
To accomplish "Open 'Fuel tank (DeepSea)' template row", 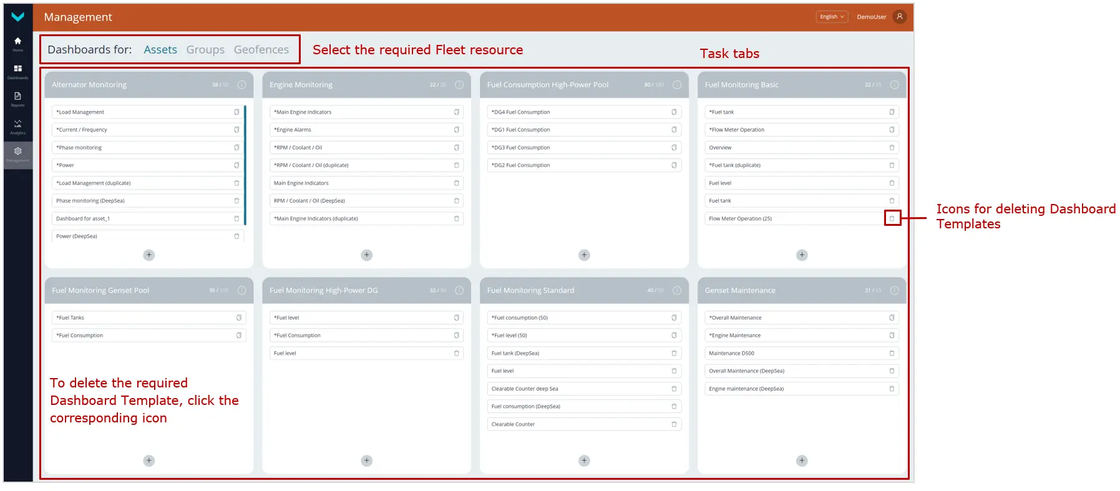I will click(x=584, y=353).
